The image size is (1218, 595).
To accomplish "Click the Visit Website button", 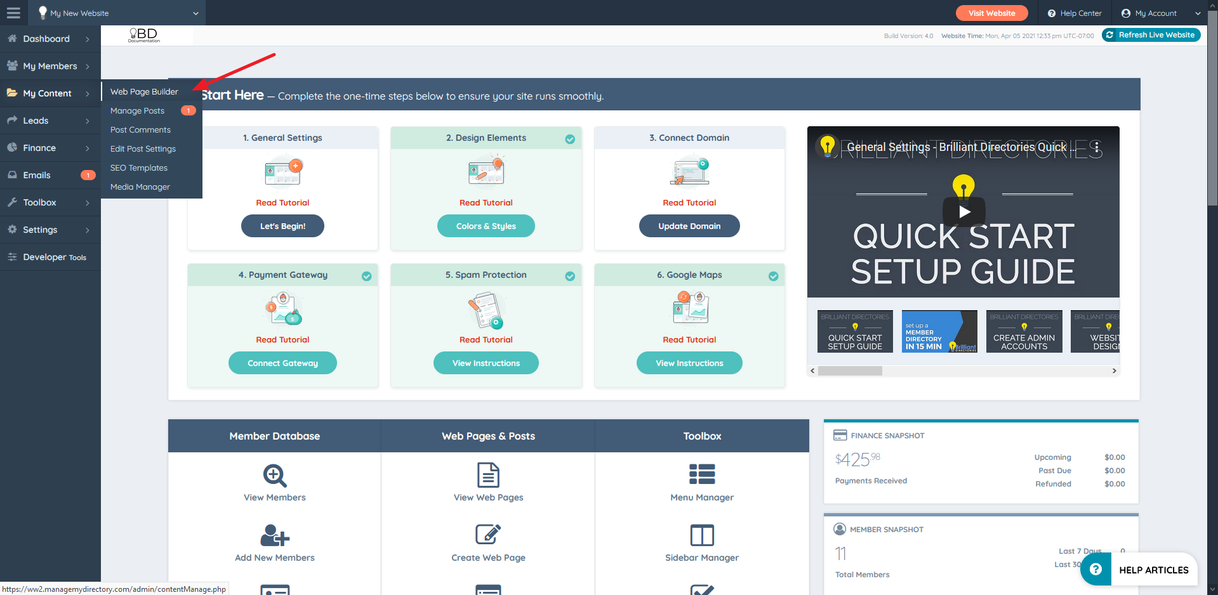I will [x=991, y=13].
